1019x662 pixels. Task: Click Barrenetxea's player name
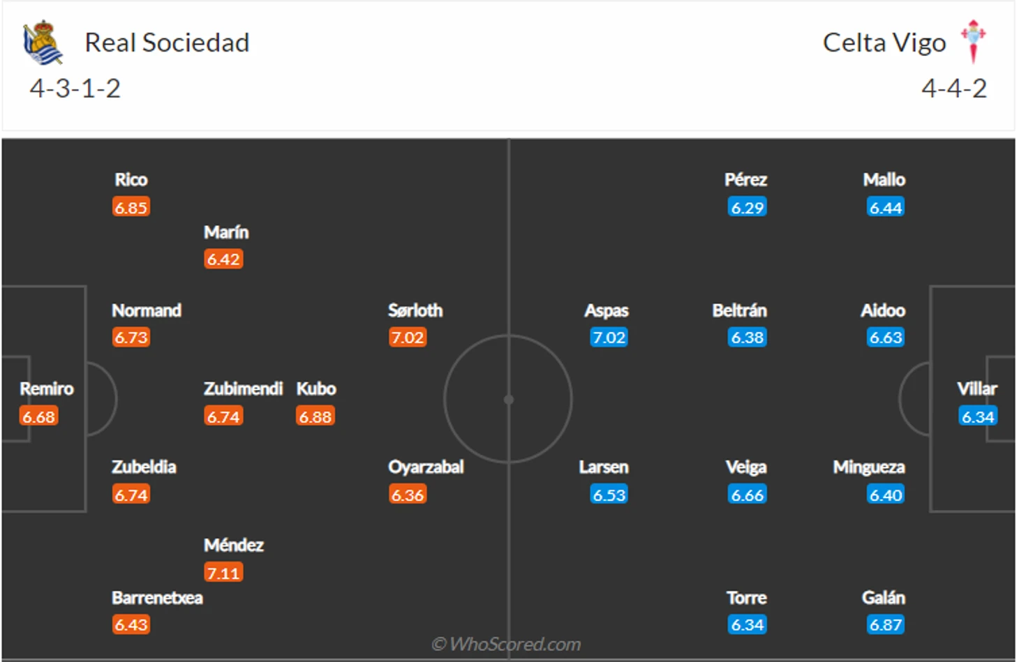pos(157,598)
